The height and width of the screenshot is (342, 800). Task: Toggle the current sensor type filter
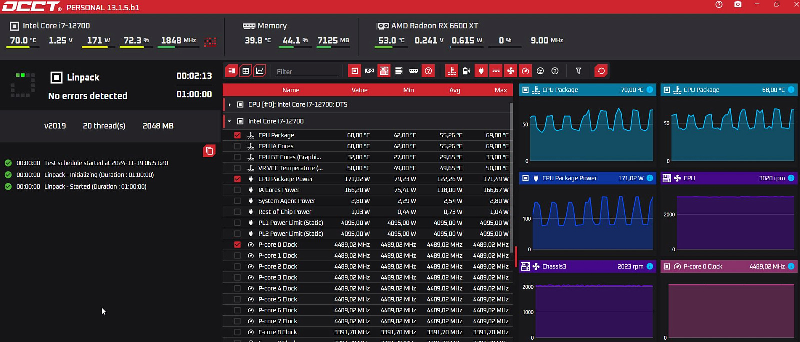point(496,71)
